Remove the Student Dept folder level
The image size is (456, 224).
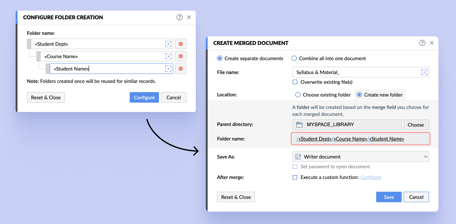[x=180, y=44]
